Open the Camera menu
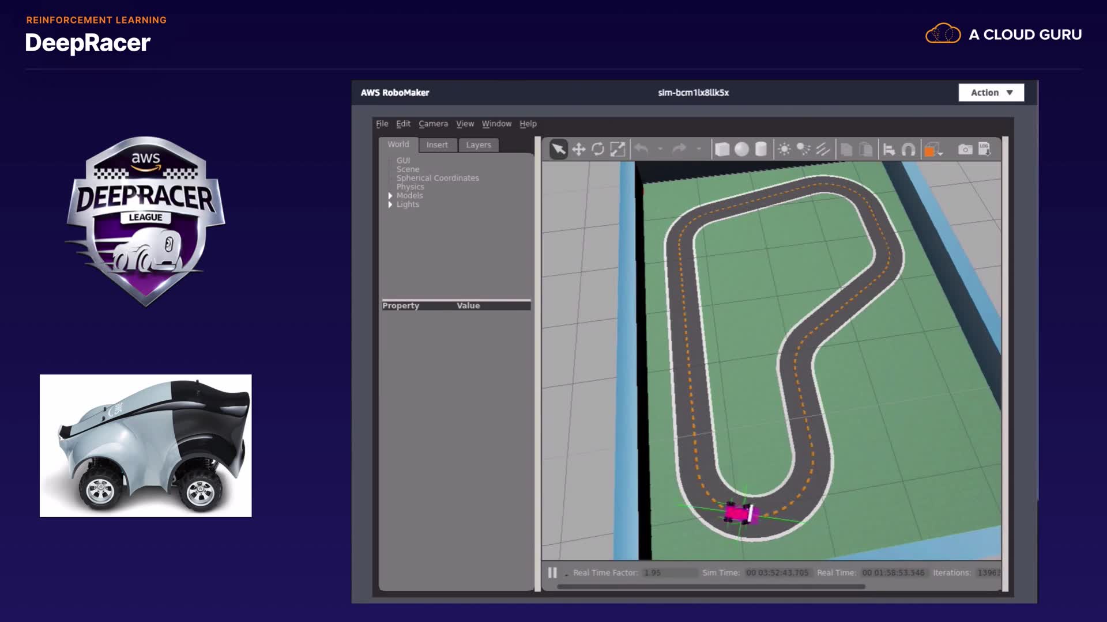1107x622 pixels. pyautogui.click(x=433, y=124)
